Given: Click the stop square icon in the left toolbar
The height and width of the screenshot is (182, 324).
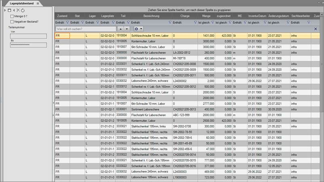Looking at the screenshot, I should [x=9, y=10].
